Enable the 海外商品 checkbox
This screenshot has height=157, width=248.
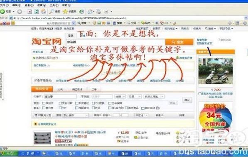pos(126,108)
